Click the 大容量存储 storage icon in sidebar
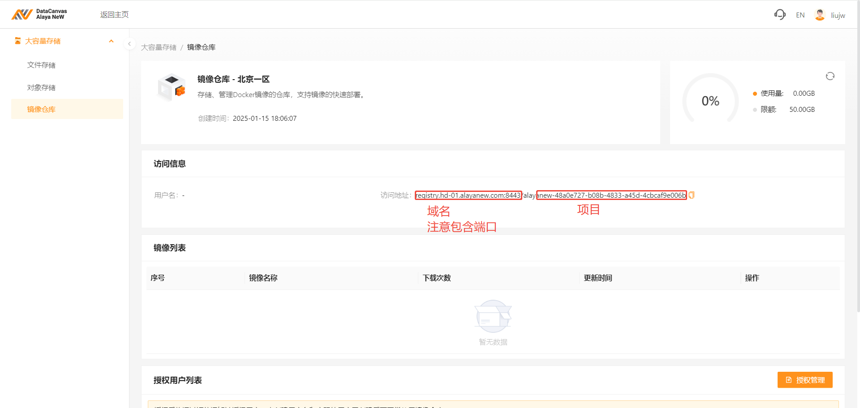This screenshot has height=408, width=860. click(17, 41)
